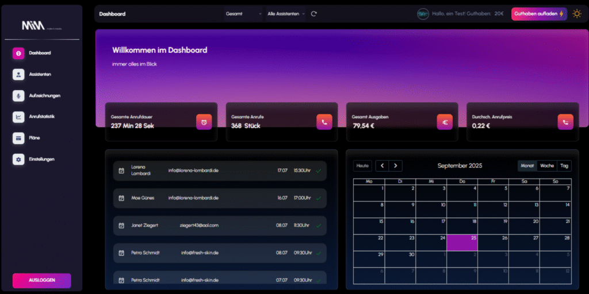Image resolution: width=589 pixels, height=294 pixels.
Task: Click the Pläne card icon
Action: [x=18, y=138]
